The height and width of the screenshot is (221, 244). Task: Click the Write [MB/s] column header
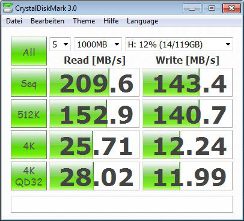(188, 60)
